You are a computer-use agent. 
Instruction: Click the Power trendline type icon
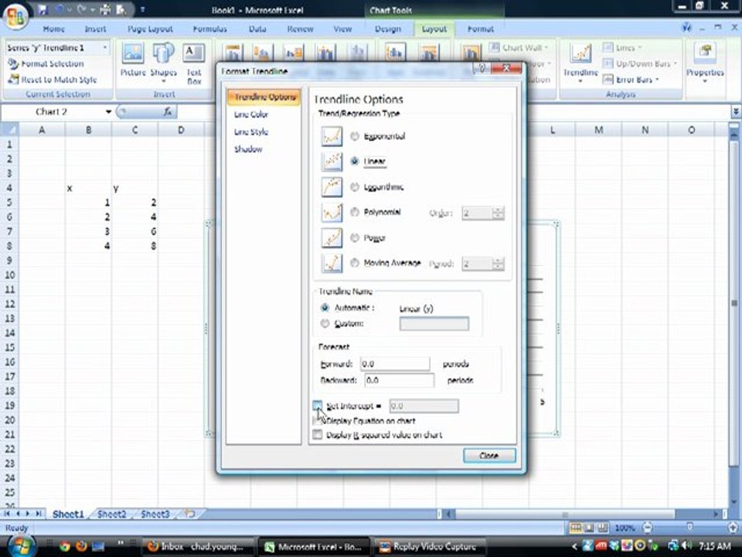(332, 237)
